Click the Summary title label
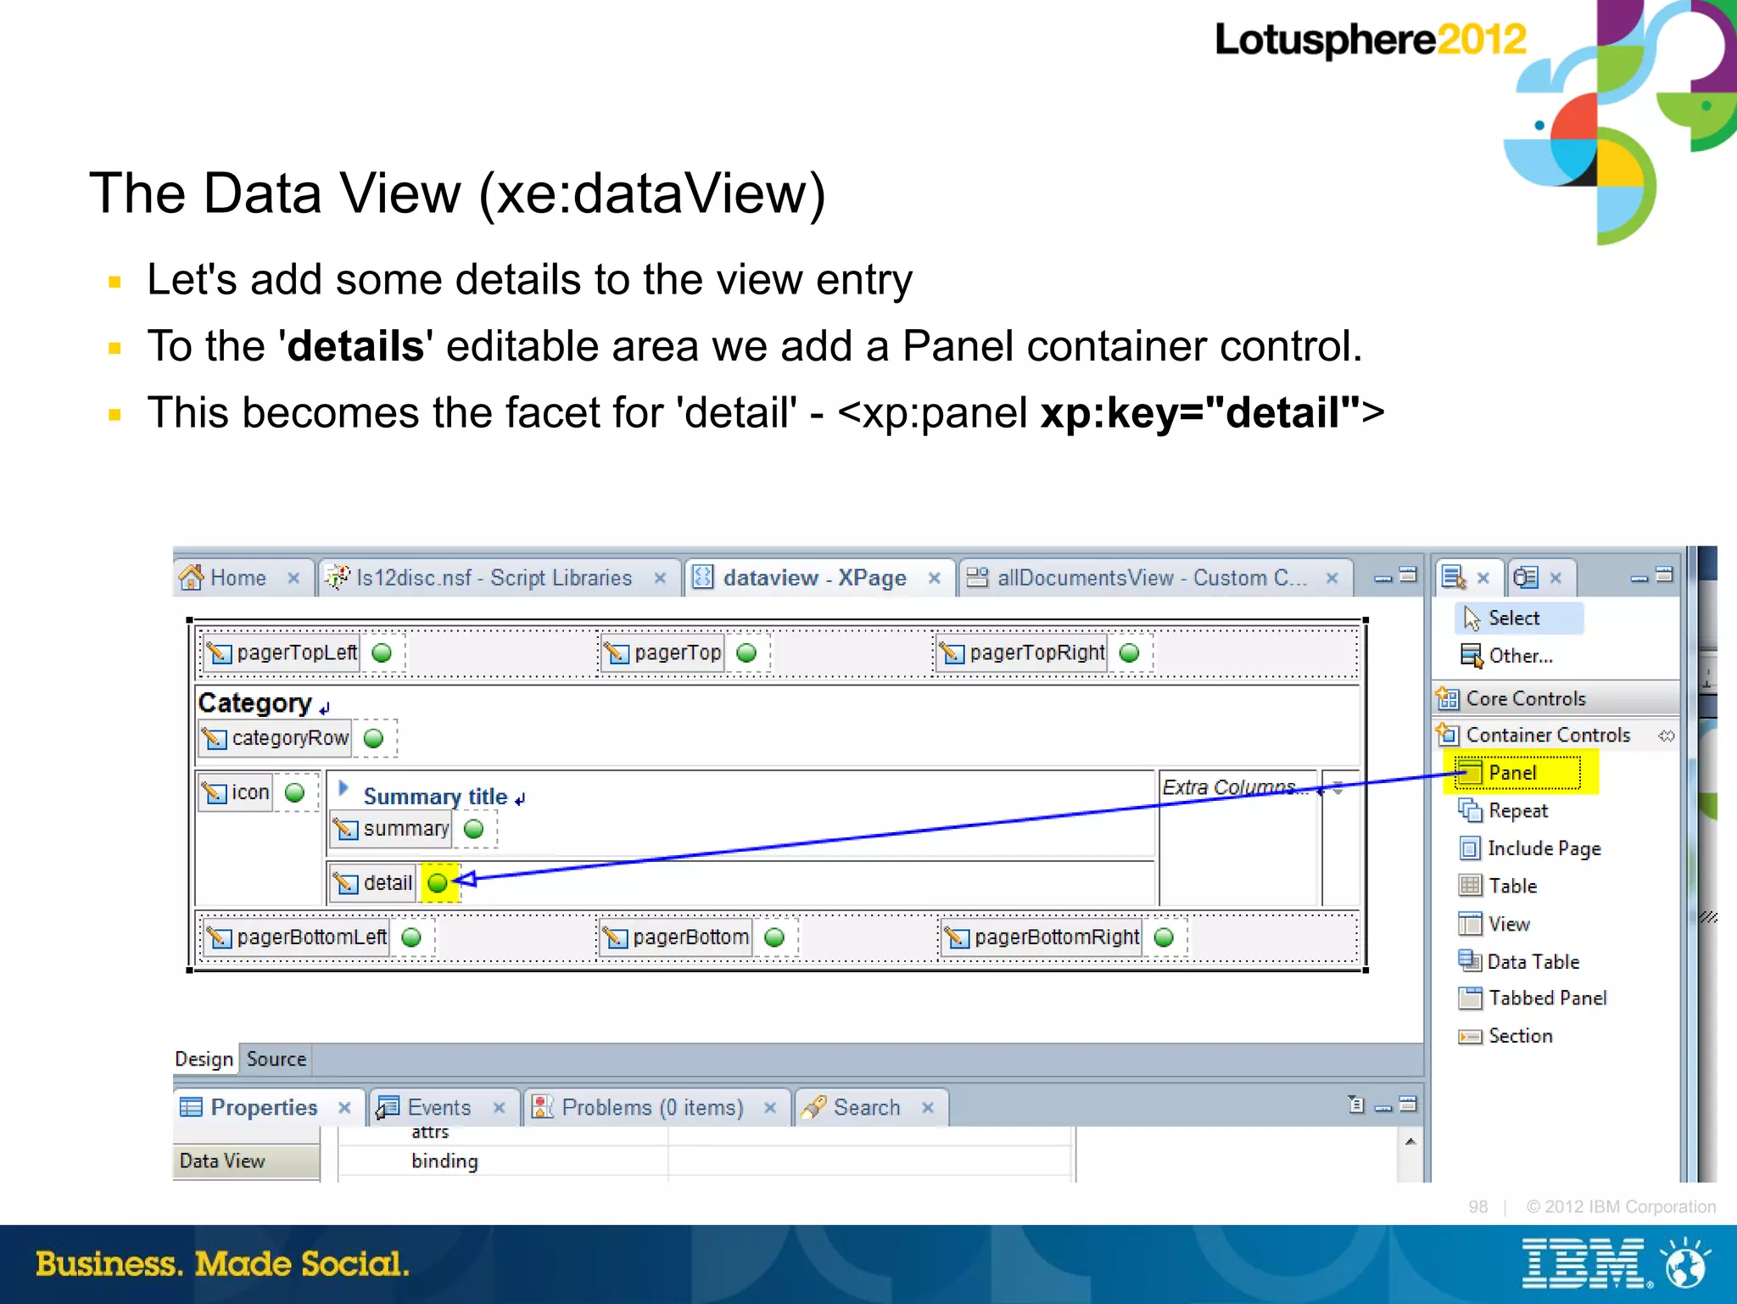The width and height of the screenshot is (1737, 1304). click(x=435, y=797)
